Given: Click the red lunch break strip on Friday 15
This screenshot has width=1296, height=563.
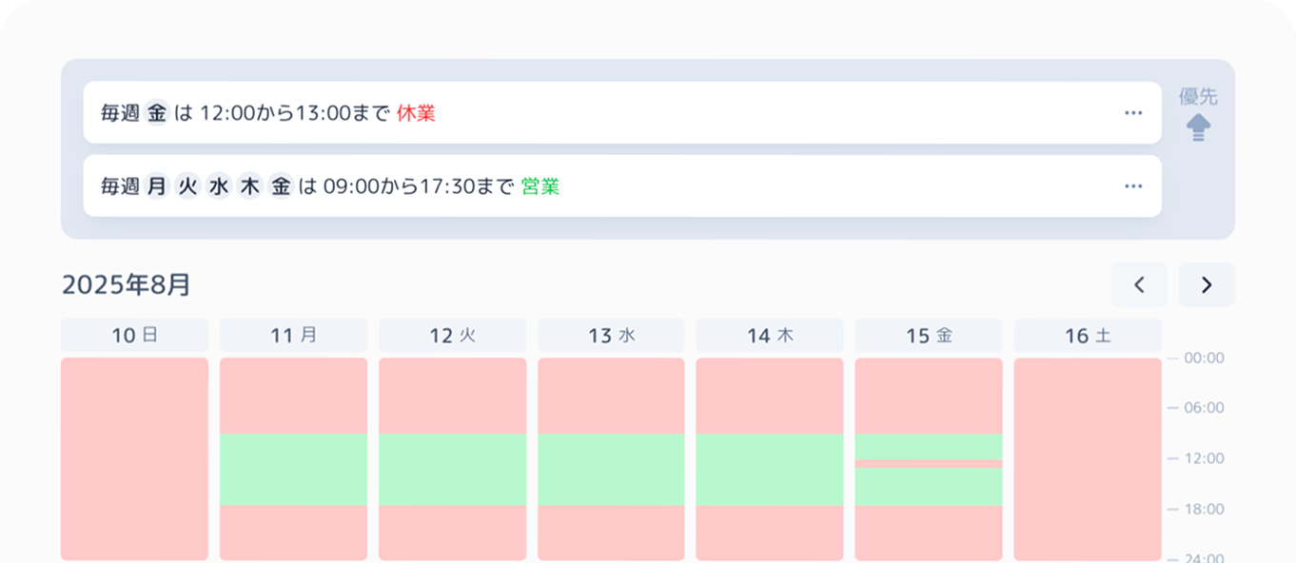Looking at the screenshot, I should 928,464.
